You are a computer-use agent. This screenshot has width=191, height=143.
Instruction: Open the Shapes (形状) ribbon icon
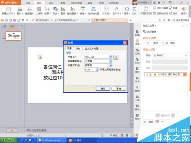tap(56, 9)
